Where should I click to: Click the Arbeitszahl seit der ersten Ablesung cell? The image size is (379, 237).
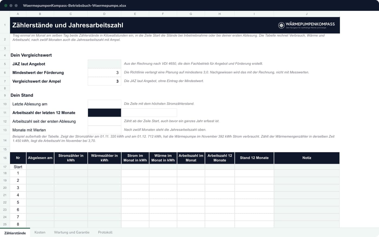pos(104,121)
